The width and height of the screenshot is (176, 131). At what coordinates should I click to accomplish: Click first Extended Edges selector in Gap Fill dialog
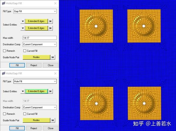click(36, 21)
